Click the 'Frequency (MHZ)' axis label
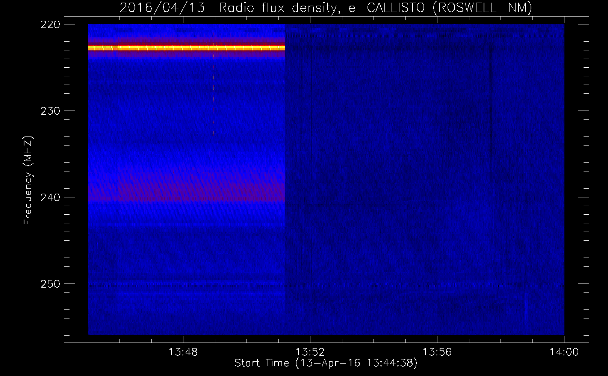This screenshot has height=376, width=608. (28, 180)
